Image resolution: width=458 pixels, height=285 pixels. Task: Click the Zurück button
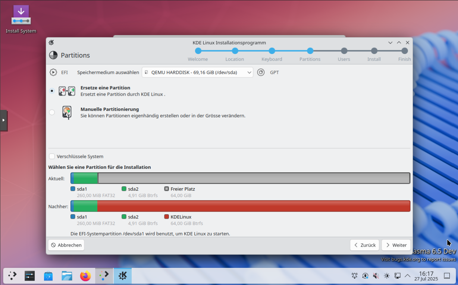[x=365, y=245]
